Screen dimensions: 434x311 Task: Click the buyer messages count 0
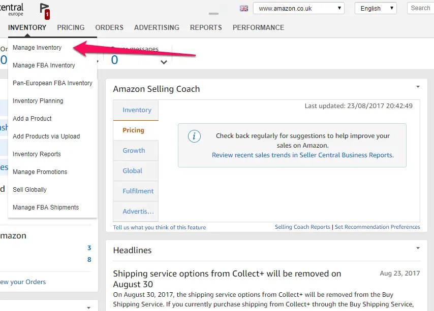[114, 60]
